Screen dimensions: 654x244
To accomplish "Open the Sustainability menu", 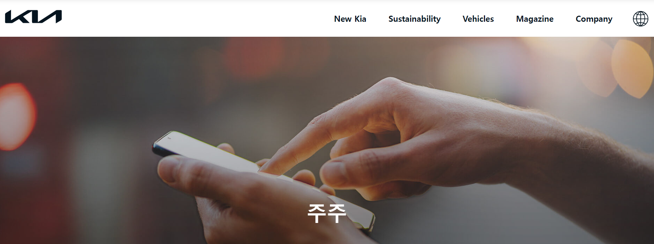I will [x=414, y=19].
